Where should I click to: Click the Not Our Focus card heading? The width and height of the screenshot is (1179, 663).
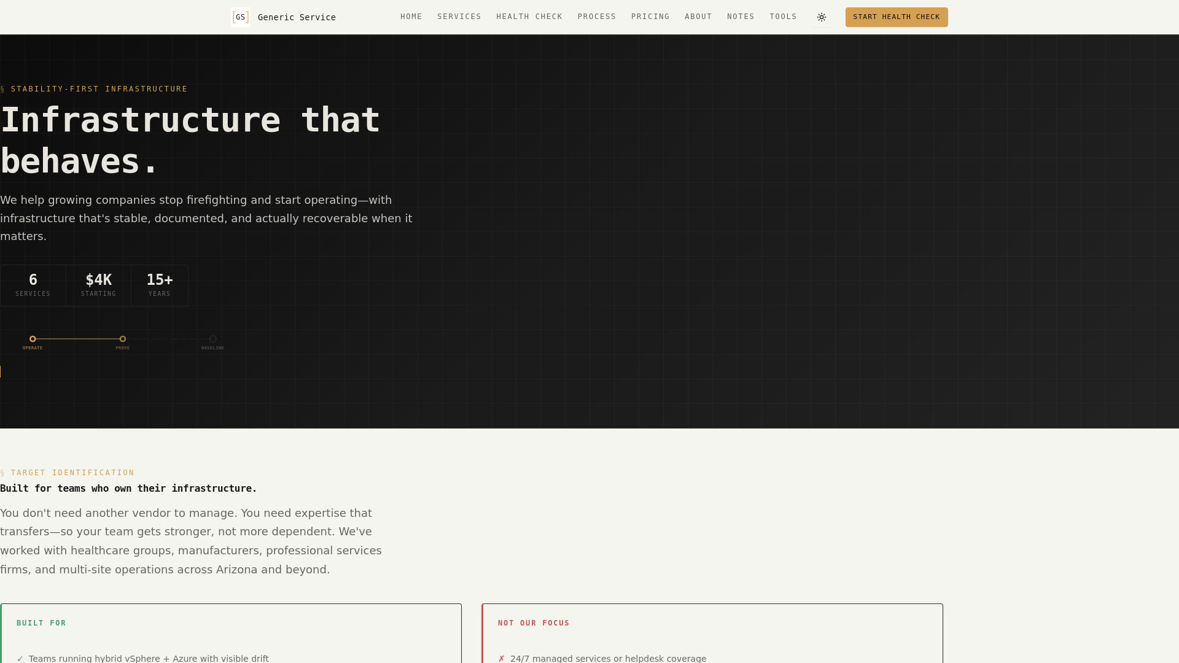534,623
